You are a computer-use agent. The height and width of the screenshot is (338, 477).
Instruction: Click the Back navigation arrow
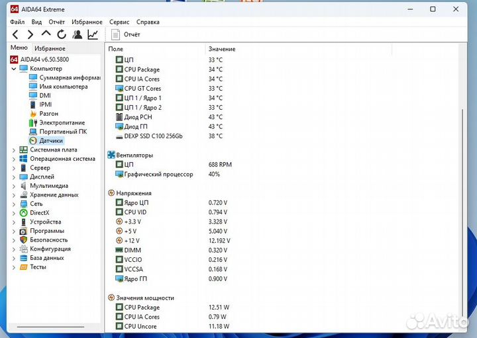pos(15,34)
